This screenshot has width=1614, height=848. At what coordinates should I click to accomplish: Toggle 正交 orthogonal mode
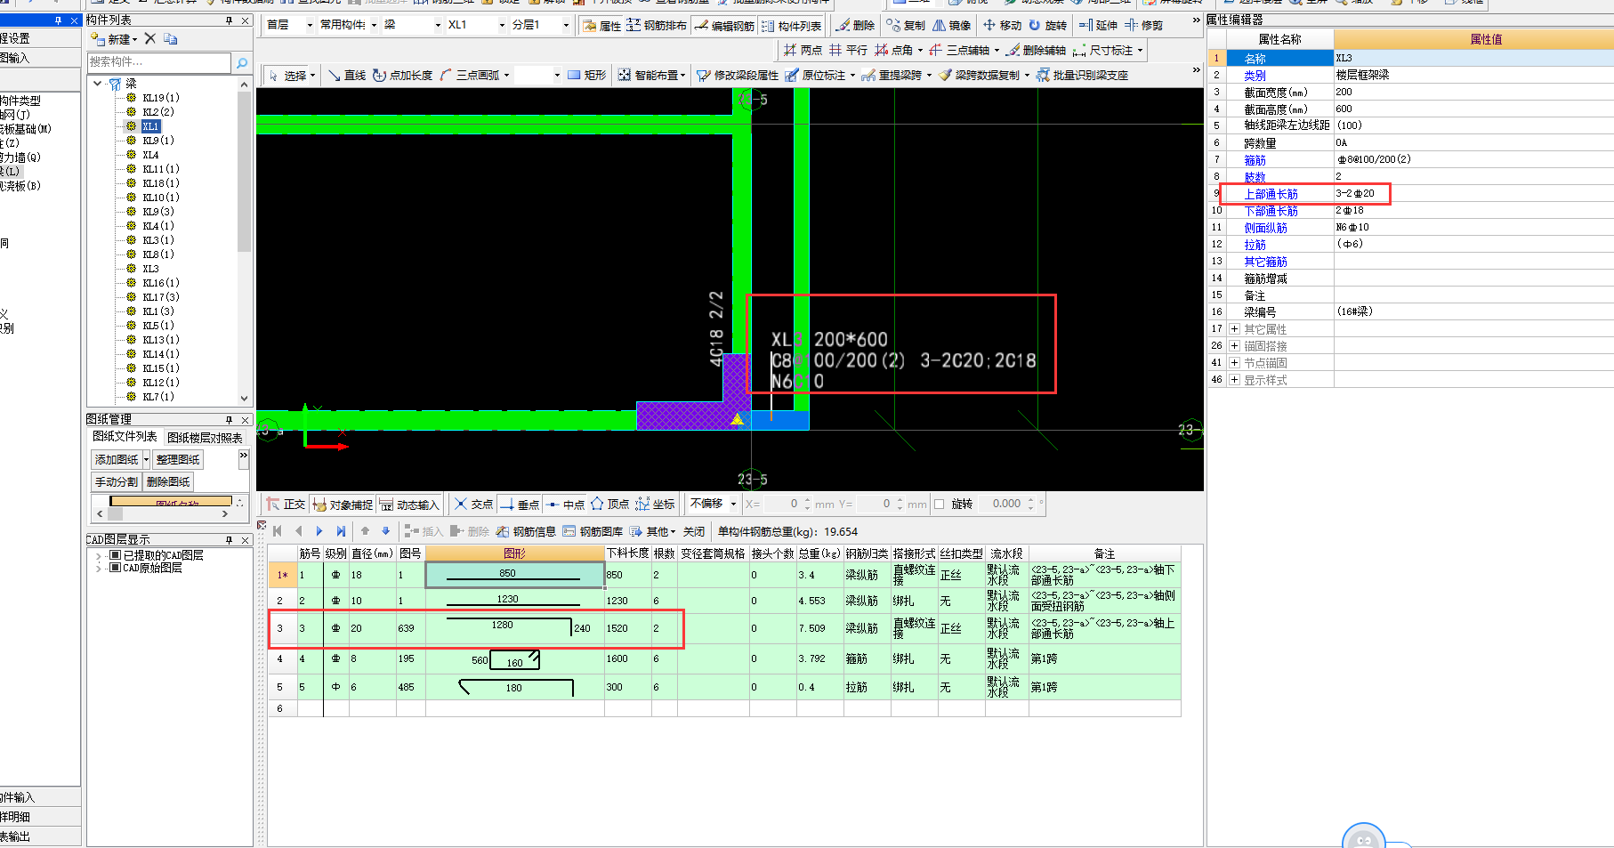286,505
